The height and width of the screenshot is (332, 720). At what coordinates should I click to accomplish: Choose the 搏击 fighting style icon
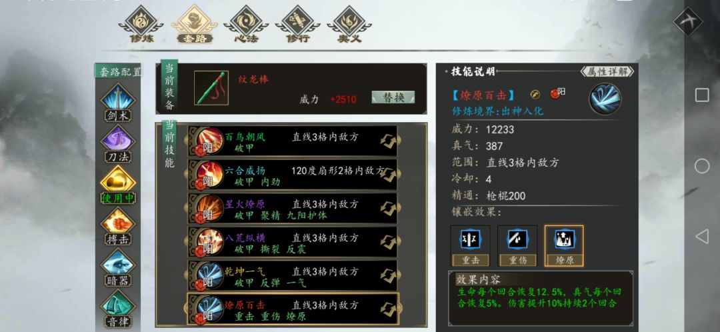(x=118, y=227)
